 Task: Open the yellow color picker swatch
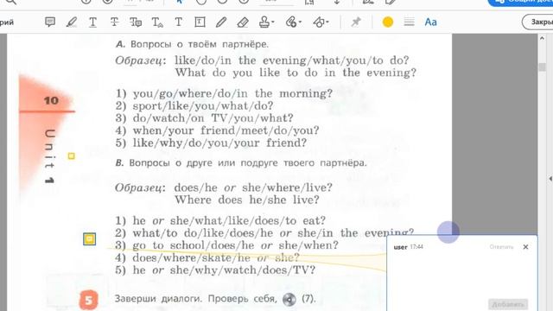click(x=388, y=22)
